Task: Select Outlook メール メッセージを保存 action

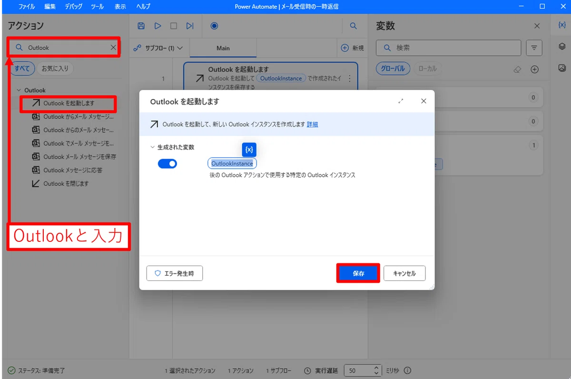Action: pos(74,157)
